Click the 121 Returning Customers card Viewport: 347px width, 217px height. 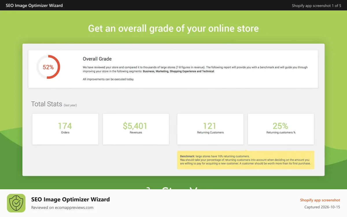pyautogui.click(x=210, y=129)
